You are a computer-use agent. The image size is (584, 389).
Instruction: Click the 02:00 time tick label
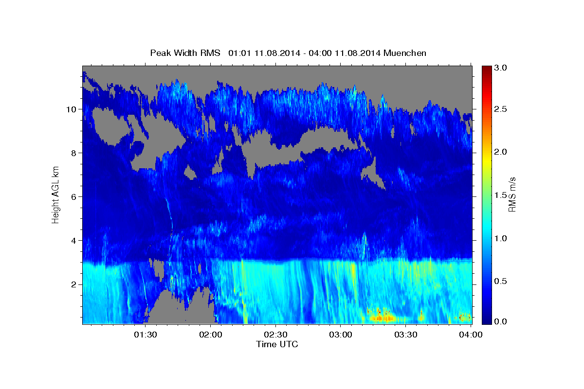[x=212, y=335]
